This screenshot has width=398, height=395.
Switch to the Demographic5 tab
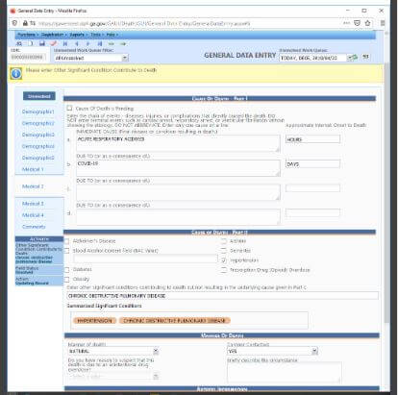tap(38, 158)
